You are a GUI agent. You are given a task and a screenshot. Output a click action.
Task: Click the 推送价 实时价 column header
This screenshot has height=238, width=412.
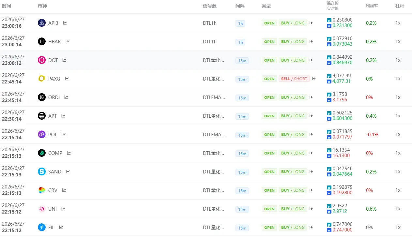(x=332, y=6)
